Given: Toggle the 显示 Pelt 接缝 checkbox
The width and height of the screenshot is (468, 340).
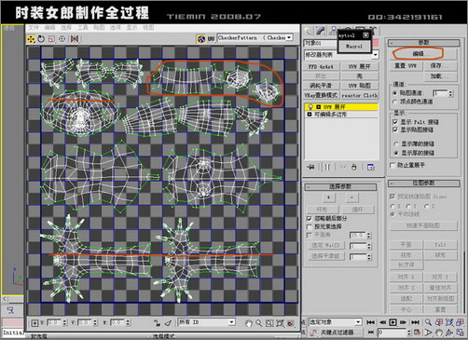Looking at the screenshot, I should click(x=395, y=122).
